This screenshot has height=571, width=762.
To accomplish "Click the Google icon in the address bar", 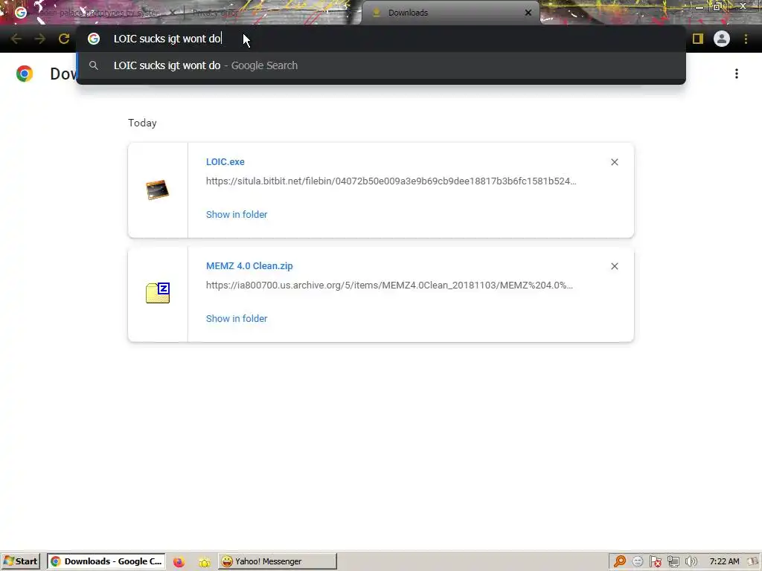I will 94,39.
